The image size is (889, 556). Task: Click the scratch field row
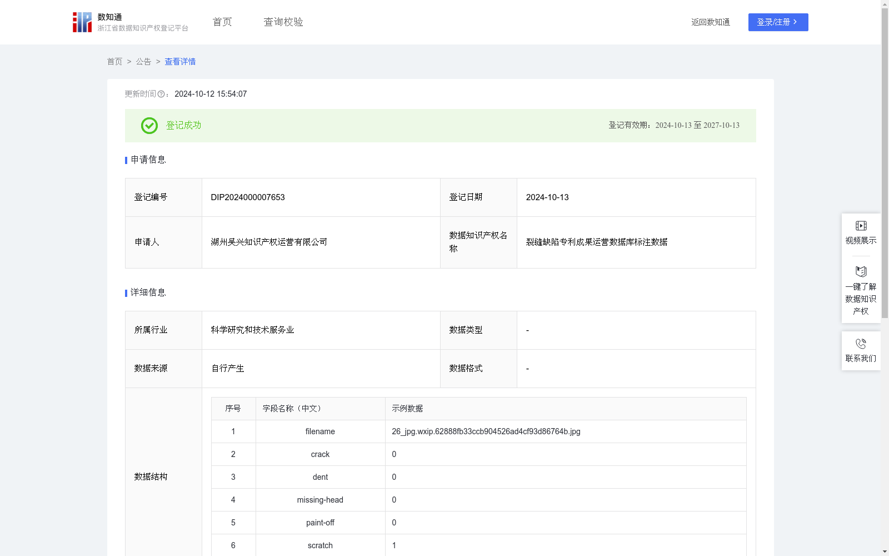[479, 545]
